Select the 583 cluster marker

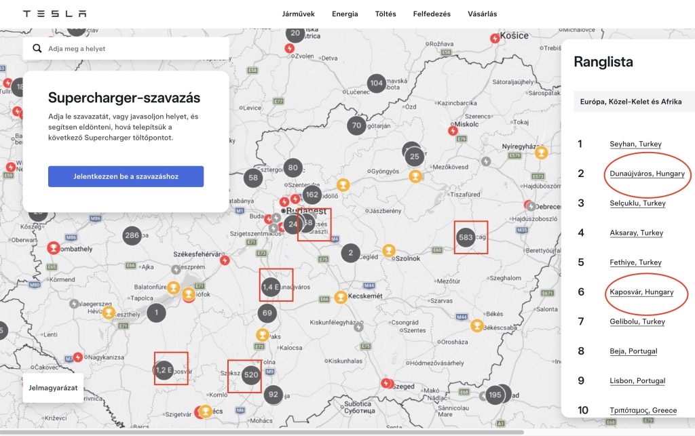pos(466,237)
